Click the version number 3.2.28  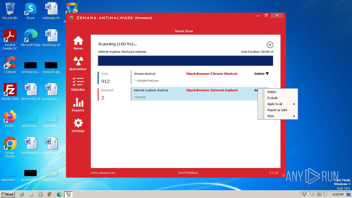point(274,173)
